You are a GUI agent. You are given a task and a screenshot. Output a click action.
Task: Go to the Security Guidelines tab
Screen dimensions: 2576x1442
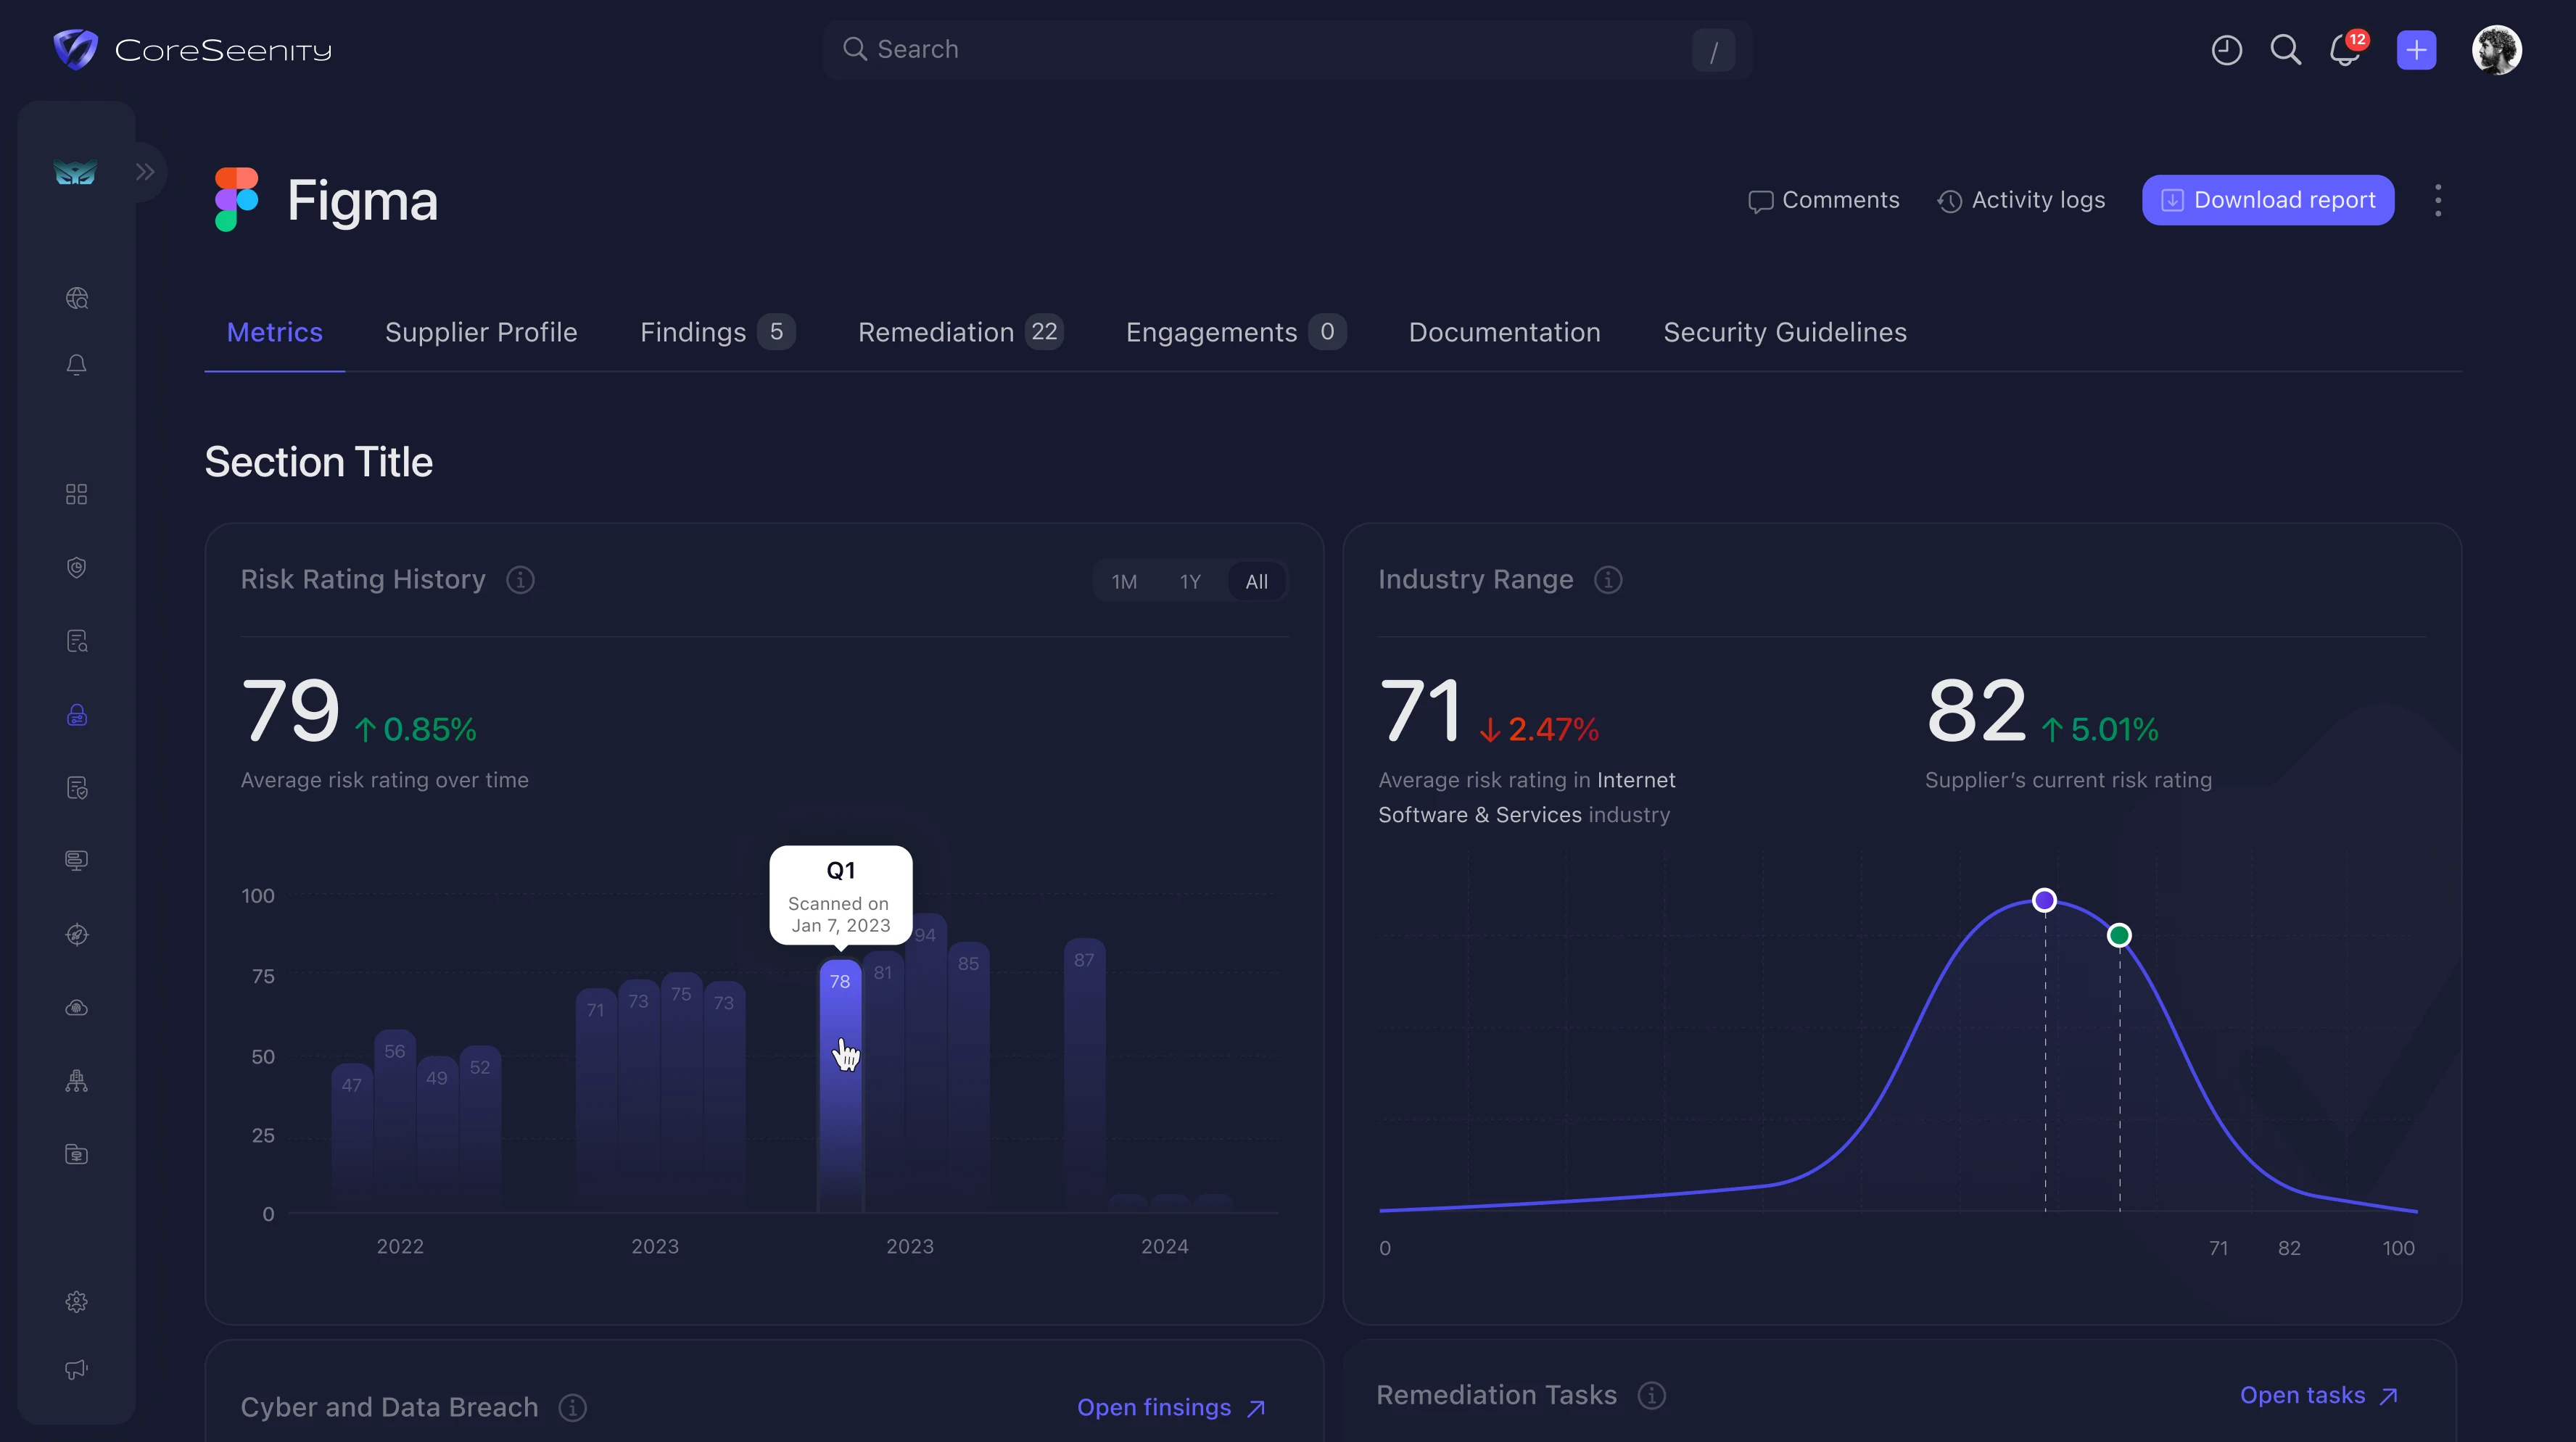1785,332
